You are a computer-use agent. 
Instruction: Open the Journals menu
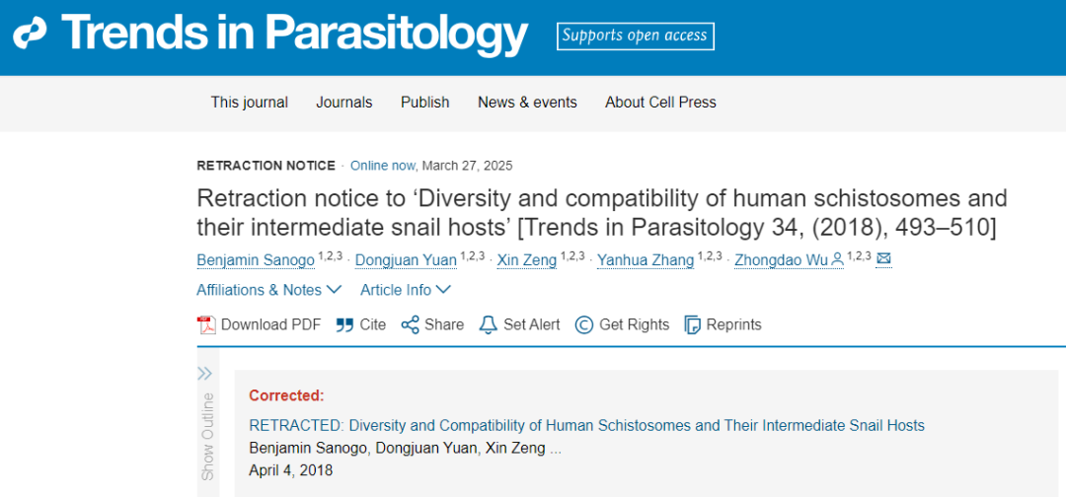click(x=344, y=103)
